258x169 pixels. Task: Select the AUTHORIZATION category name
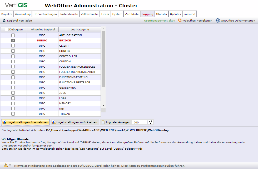[x=71, y=35]
